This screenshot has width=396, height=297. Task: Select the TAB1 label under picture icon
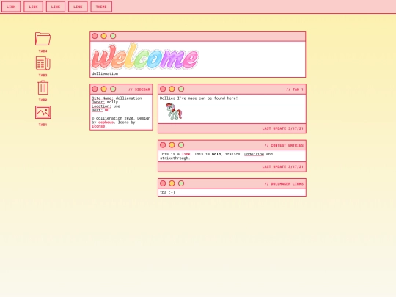tap(43, 125)
